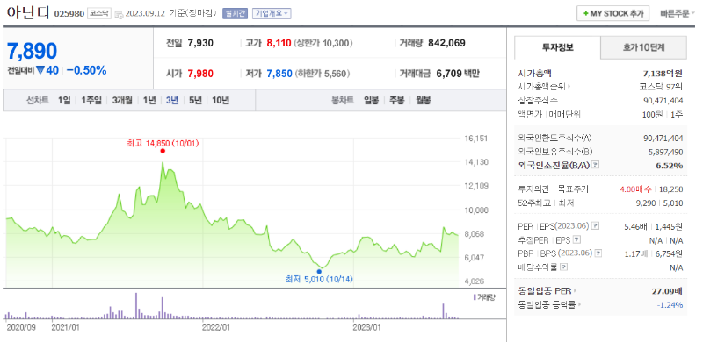
Task: Switch to the 호가10단계 tab
Action: pos(643,47)
